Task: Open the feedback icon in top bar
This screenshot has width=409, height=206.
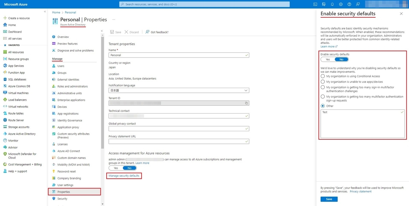Action: [358, 4]
